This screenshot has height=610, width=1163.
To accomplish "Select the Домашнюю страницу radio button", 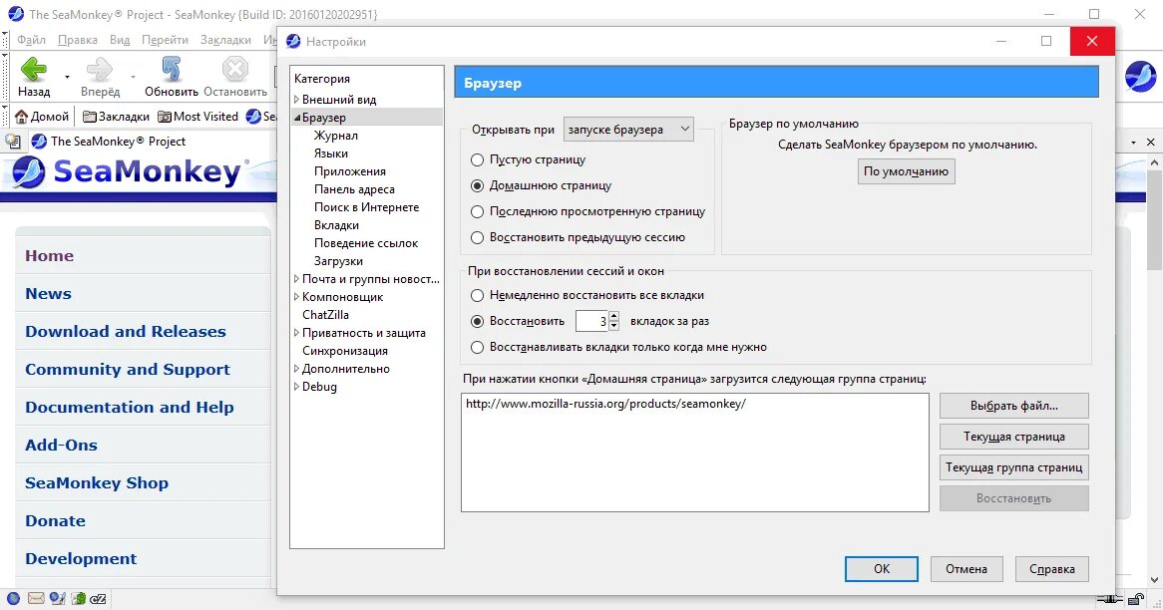I will [477, 185].
